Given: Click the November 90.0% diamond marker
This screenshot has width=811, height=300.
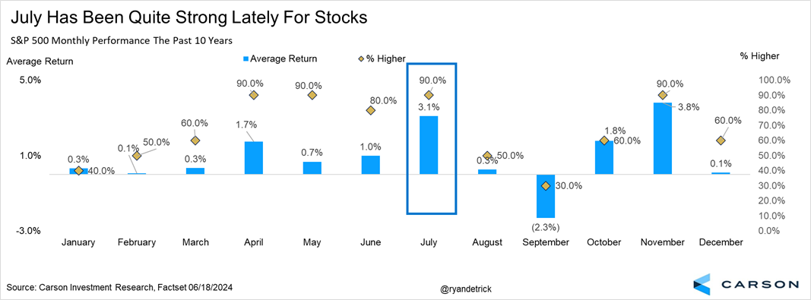Looking at the screenshot, I should point(662,95).
